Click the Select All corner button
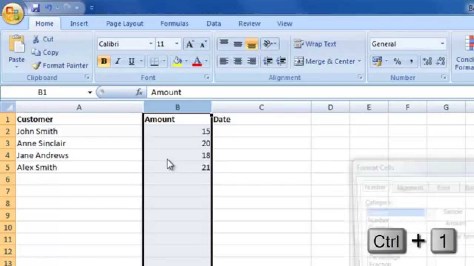The height and width of the screenshot is (266, 474). pos(8,108)
